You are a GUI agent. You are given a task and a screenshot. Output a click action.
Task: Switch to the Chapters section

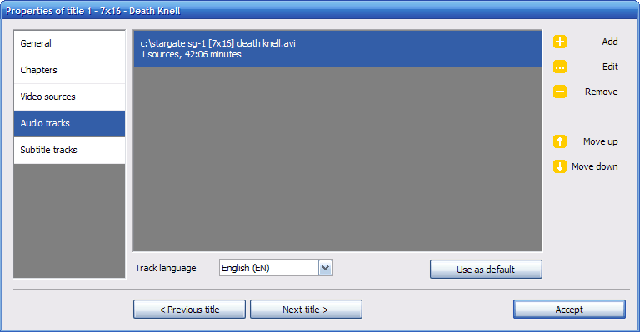(x=69, y=70)
